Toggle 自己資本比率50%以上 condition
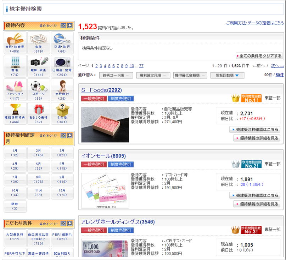Image resolution: width=286 pixels, height=260 pixels. click(39, 238)
